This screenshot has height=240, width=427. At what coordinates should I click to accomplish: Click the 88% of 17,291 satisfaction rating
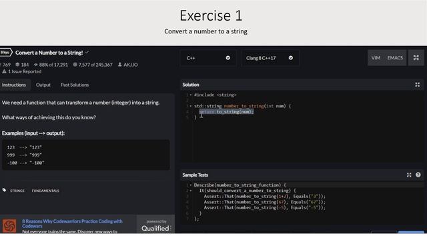[x=51, y=65]
